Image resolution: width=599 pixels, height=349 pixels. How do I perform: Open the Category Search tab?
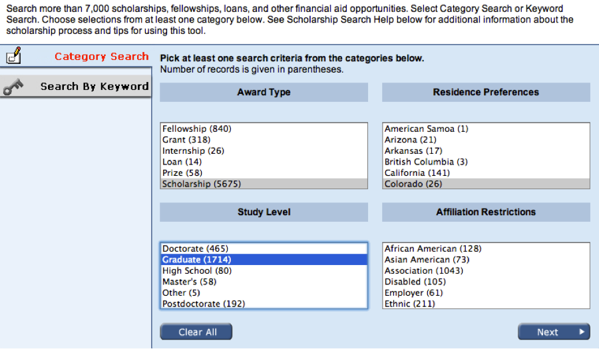[x=101, y=57]
